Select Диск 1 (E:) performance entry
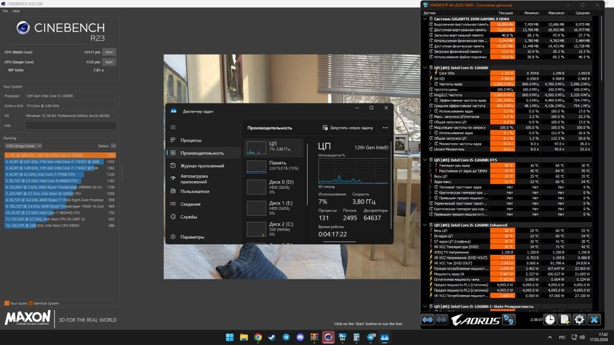 click(274, 208)
